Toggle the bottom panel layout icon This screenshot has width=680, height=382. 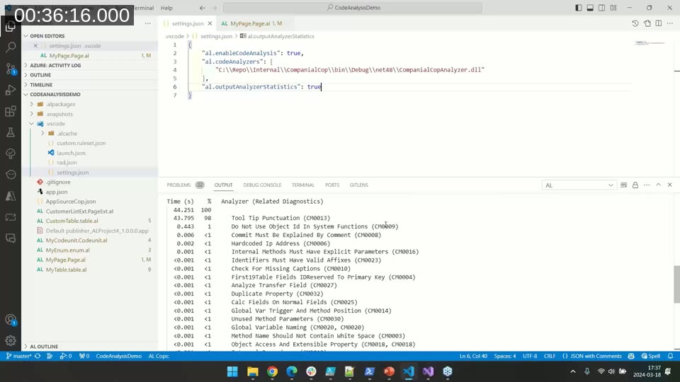590,8
